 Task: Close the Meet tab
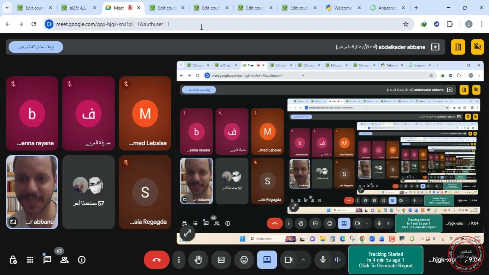139,8
